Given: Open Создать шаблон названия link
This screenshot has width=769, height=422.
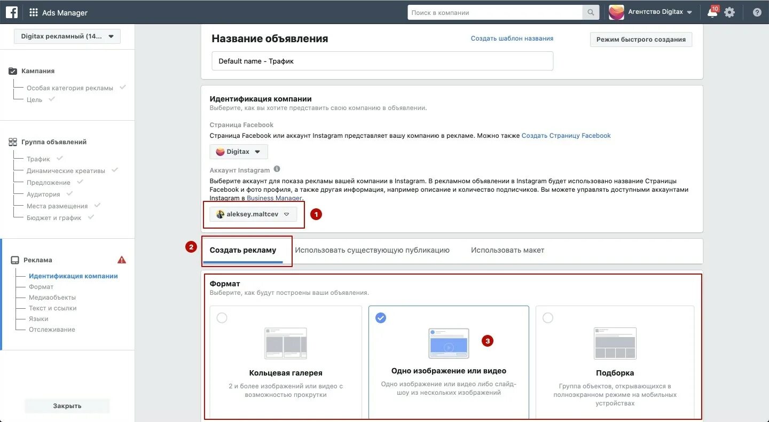Looking at the screenshot, I should 512,38.
